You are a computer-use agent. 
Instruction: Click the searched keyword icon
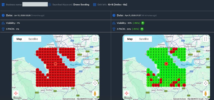(50, 5)
